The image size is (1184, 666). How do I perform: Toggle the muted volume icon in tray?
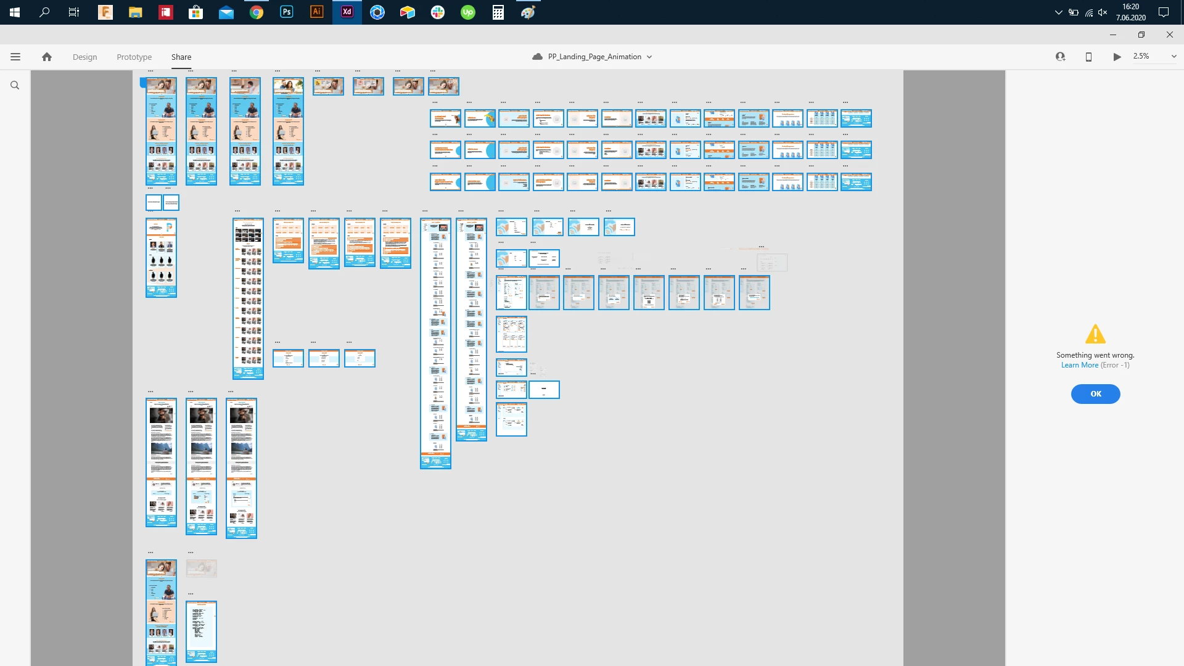point(1103,12)
